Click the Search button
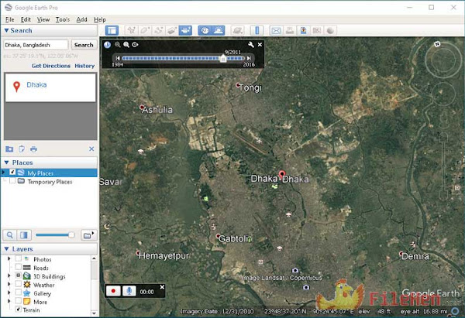Screen dimensions: 465x318 (84, 45)
